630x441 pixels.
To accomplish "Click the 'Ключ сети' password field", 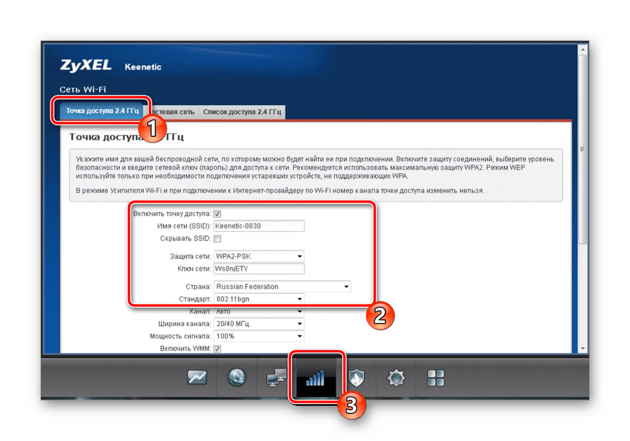I will [259, 269].
